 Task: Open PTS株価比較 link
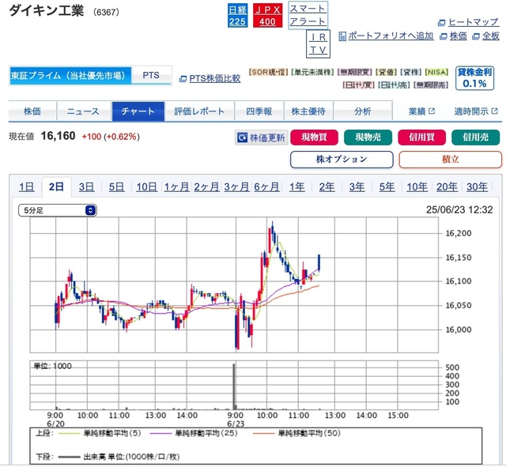[214, 78]
